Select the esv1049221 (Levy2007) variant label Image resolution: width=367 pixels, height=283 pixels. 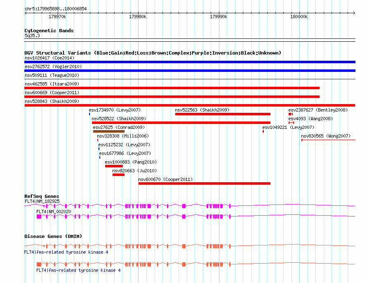coord(288,127)
